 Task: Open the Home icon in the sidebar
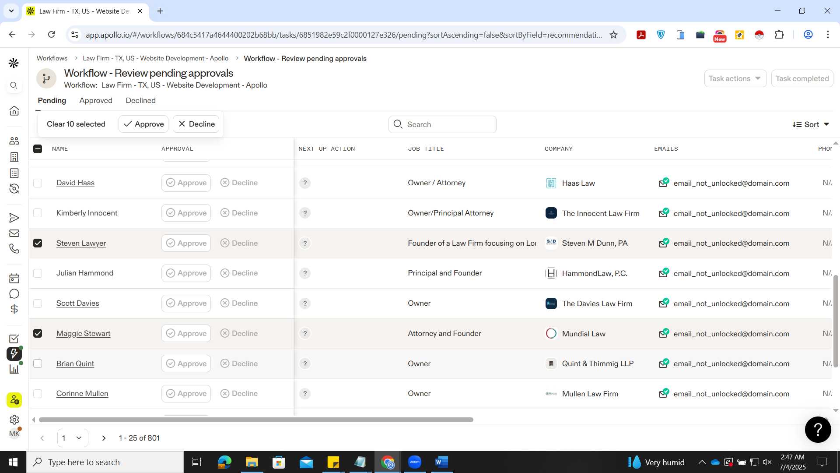click(x=14, y=110)
